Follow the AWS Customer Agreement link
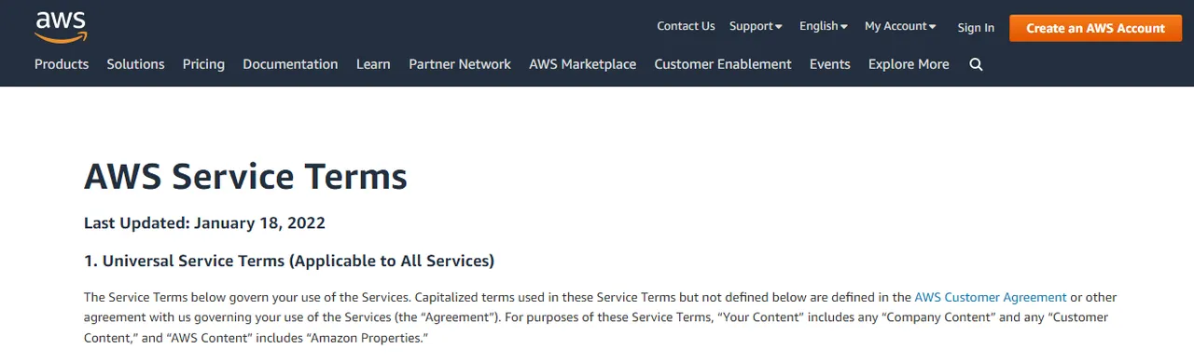Image resolution: width=1194 pixels, height=363 pixels. 991,298
